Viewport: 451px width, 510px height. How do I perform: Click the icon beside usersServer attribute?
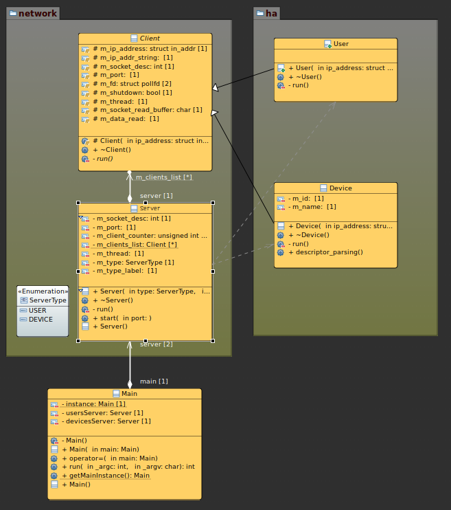tap(54, 413)
